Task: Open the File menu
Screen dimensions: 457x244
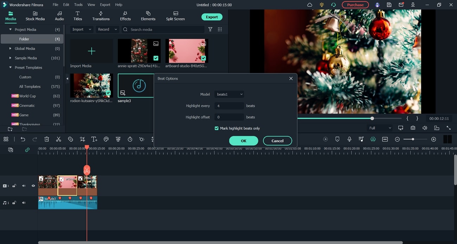Action: coord(56,5)
